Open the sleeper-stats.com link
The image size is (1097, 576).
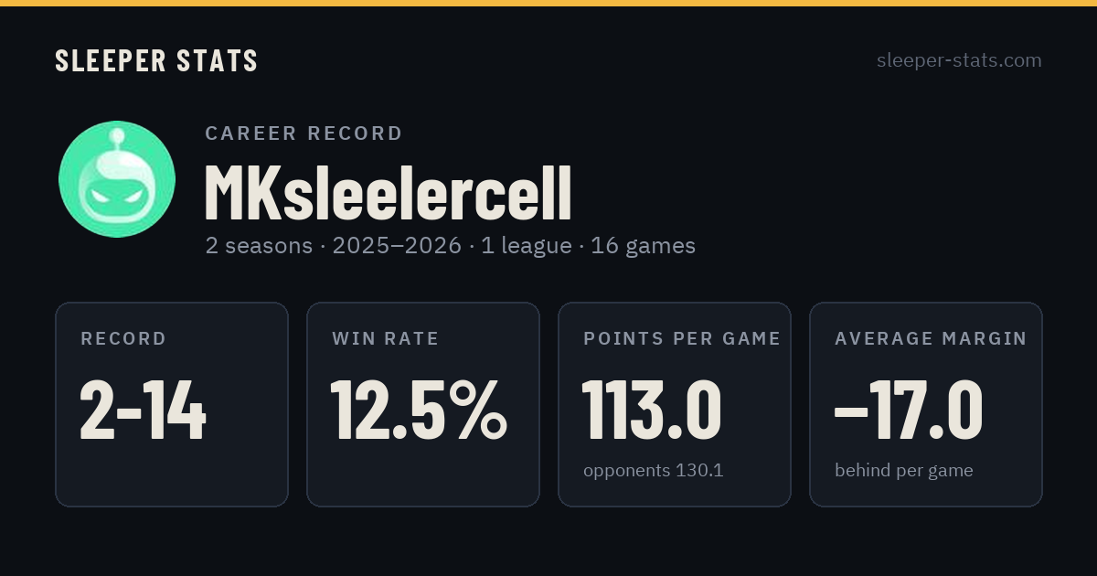point(959,60)
